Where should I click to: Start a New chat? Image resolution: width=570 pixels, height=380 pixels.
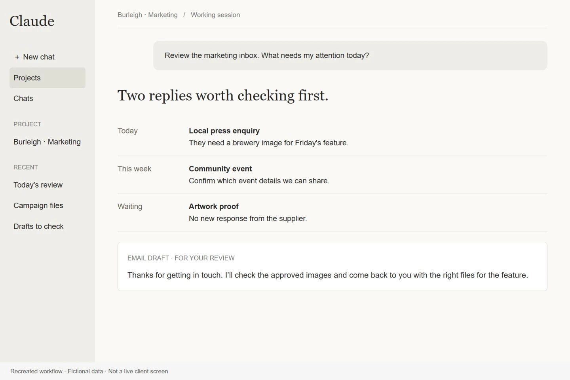35,57
